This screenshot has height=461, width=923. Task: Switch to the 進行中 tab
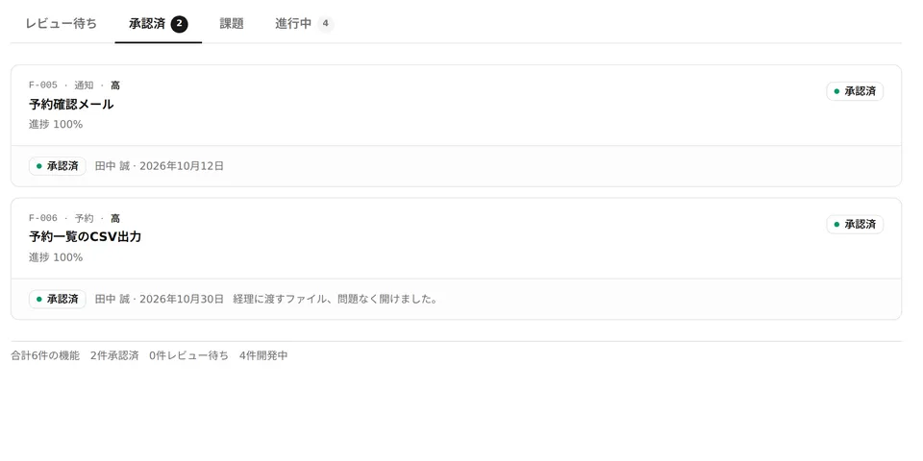(305, 24)
